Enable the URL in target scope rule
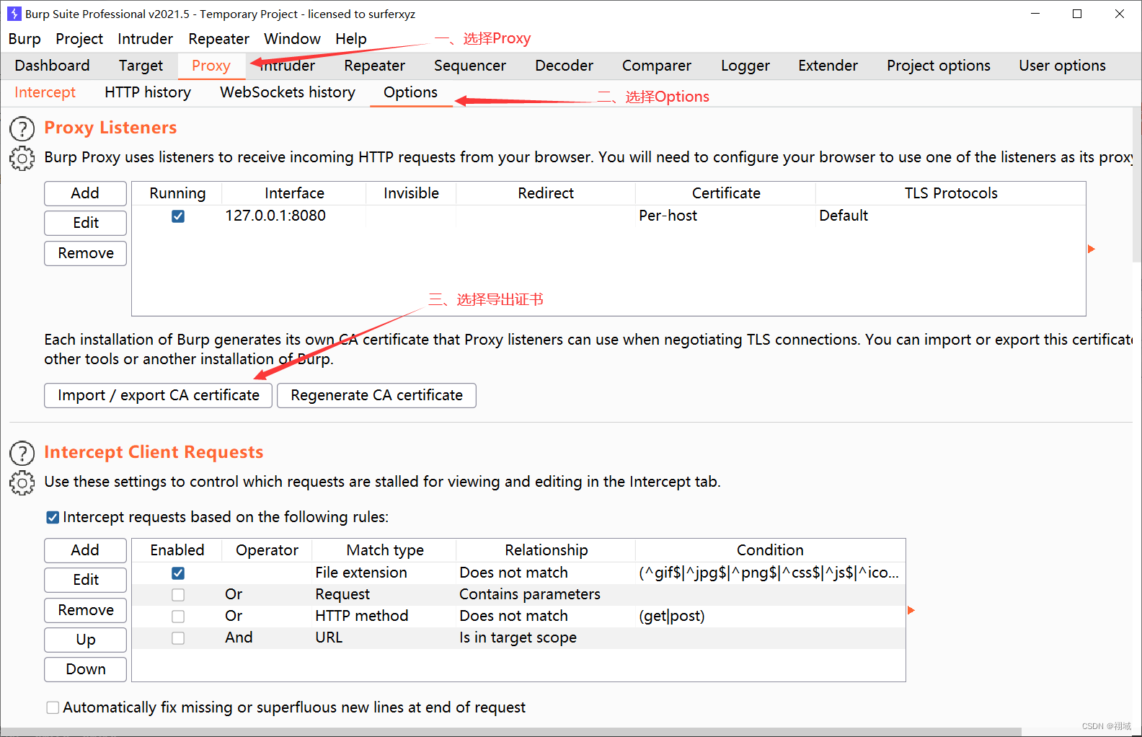 (x=178, y=638)
